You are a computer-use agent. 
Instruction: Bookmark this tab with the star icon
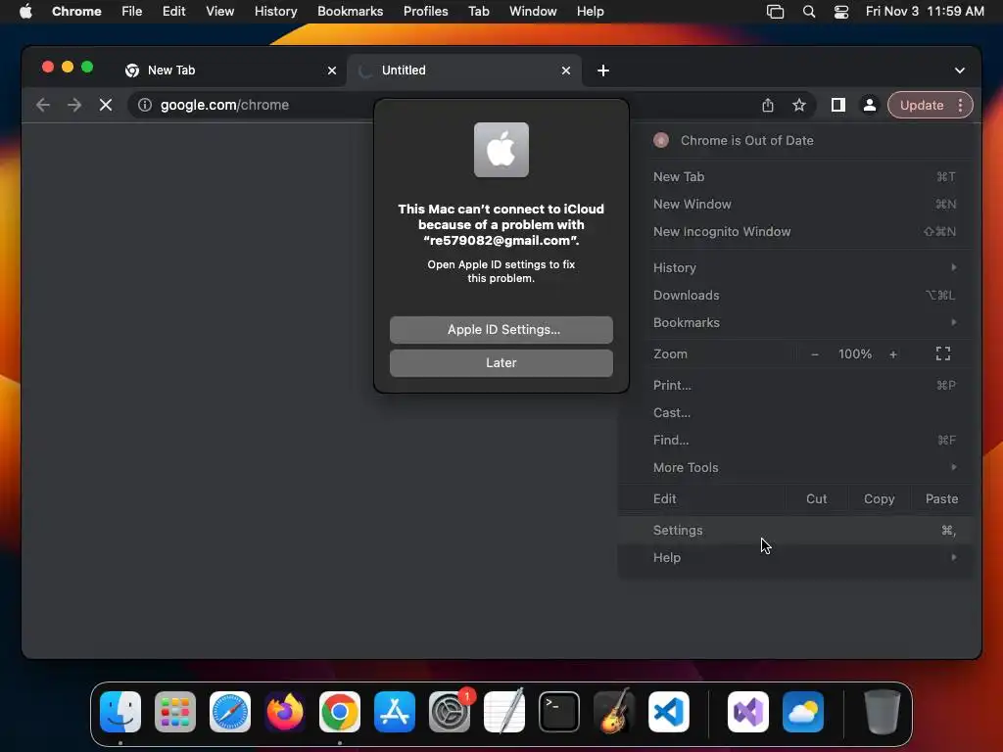point(799,105)
